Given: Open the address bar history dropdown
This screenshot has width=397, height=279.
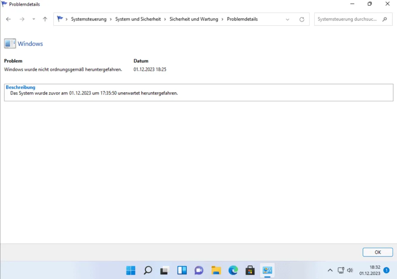Looking at the screenshot, I should tap(287, 19).
